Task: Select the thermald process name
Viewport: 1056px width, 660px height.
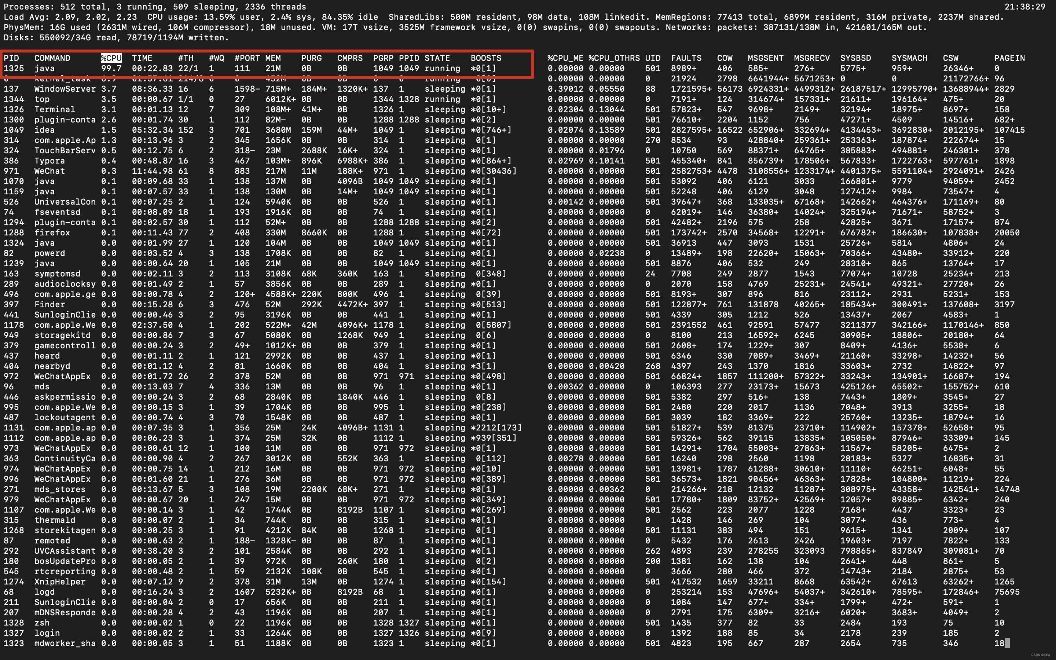Action: point(55,520)
